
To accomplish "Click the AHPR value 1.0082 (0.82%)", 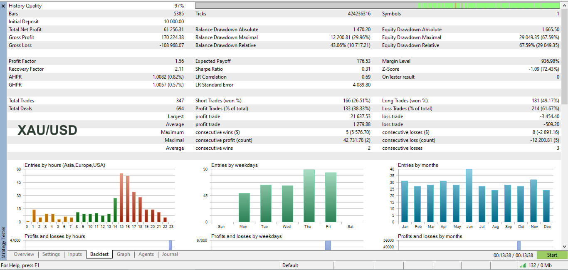I will click(168, 77).
